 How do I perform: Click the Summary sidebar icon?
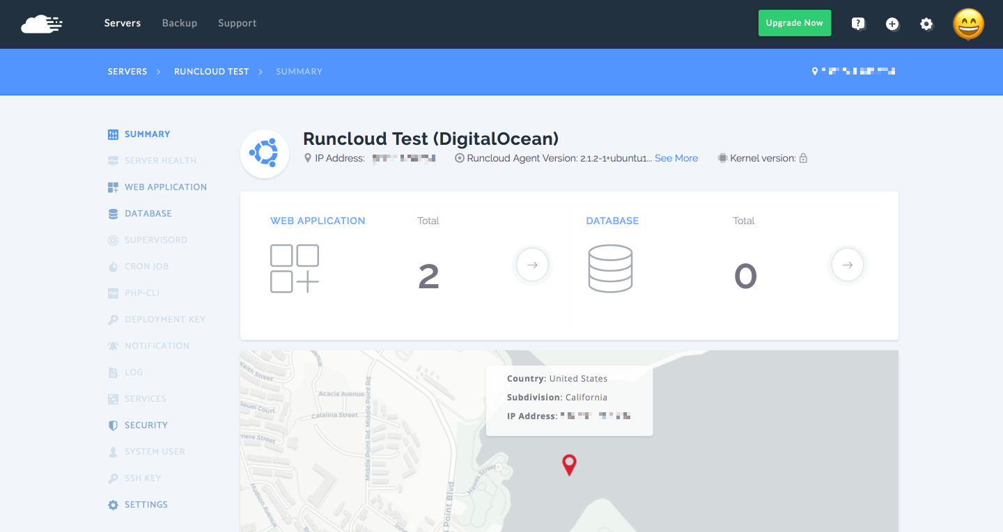tap(113, 134)
